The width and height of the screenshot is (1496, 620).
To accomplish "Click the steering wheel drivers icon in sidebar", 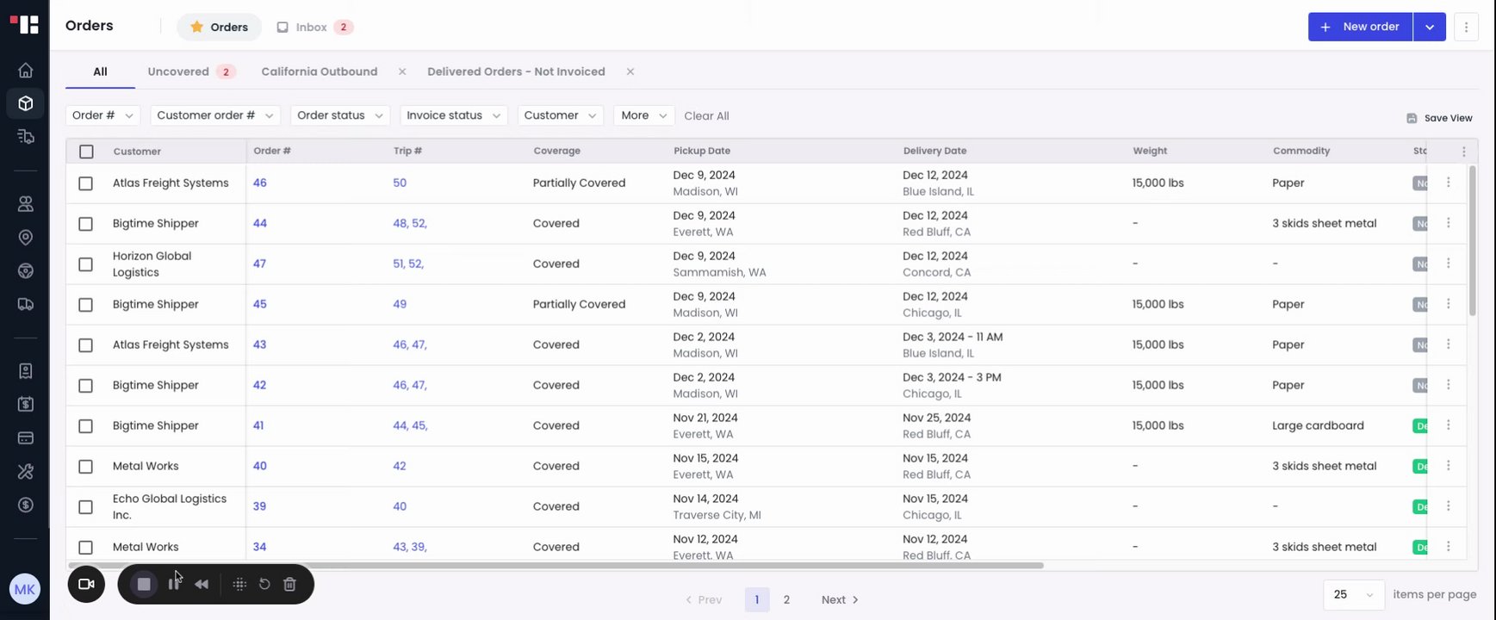I will pyautogui.click(x=26, y=271).
